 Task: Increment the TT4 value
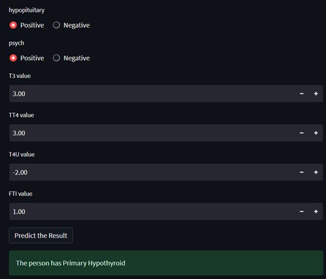[x=316, y=133]
